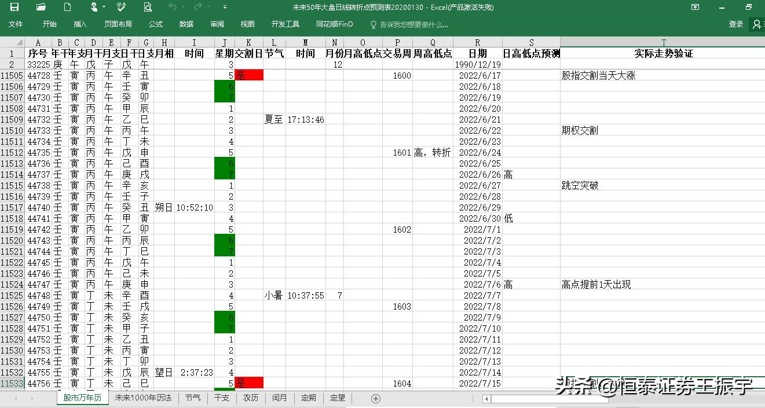Click the Redo icon
This screenshot has width=765, height=408.
[x=197, y=8]
